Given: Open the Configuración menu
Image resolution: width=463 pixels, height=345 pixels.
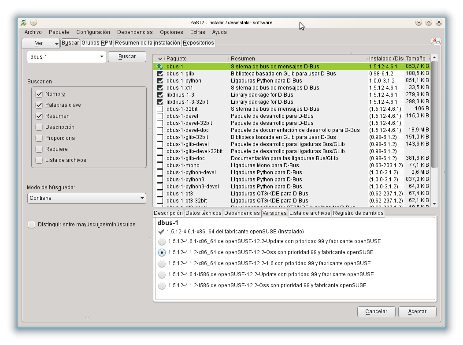Looking at the screenshot, I should 93,32.
